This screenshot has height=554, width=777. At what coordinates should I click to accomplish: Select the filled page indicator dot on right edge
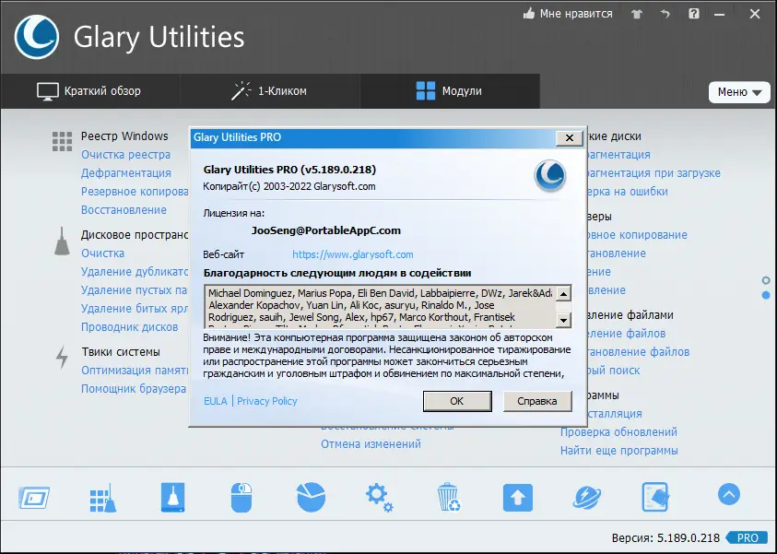coord(766,295)
